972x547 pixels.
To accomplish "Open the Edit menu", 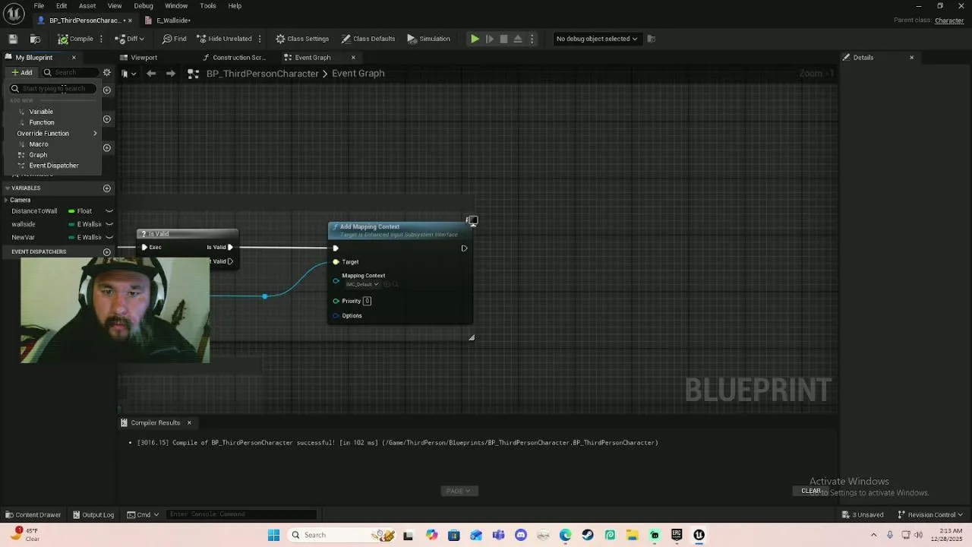I will [x=62, y=5].
